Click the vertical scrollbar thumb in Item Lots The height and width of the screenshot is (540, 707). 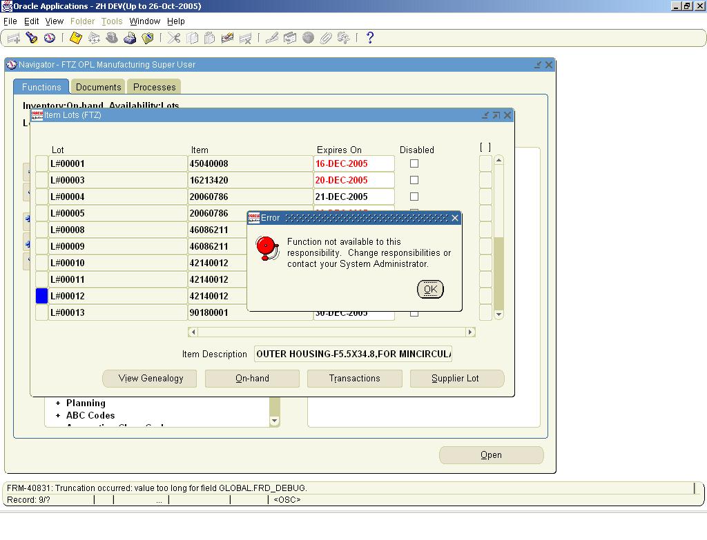coord(498,272)
